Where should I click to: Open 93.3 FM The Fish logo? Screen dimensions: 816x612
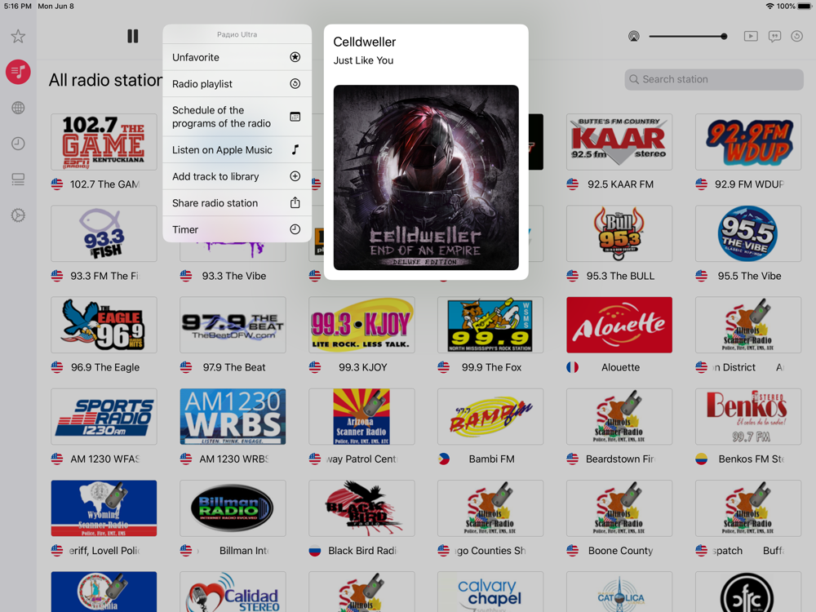pyautogui.click(x=104, y=233)
